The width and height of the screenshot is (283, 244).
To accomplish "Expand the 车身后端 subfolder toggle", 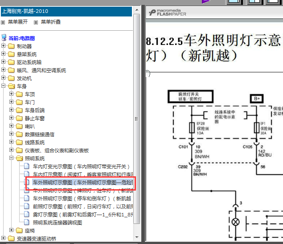I will [x=11, y=110].
